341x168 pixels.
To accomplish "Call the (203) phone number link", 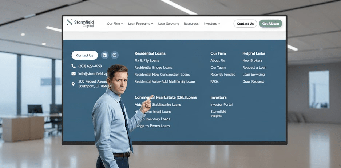I will 90,66.
